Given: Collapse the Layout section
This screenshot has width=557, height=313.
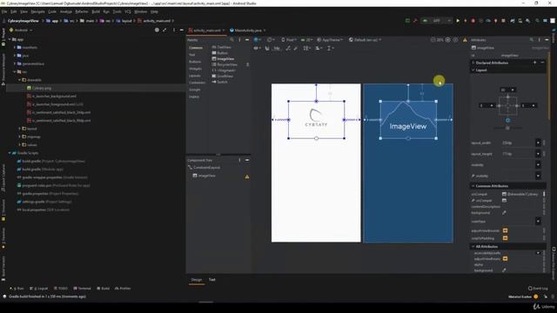Looking at the screenshot, I should pyautogui.click(x=473, y=70).
